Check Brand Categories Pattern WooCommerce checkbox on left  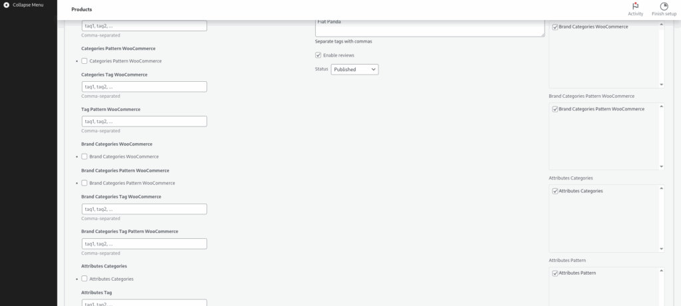(x=84, y=183)
